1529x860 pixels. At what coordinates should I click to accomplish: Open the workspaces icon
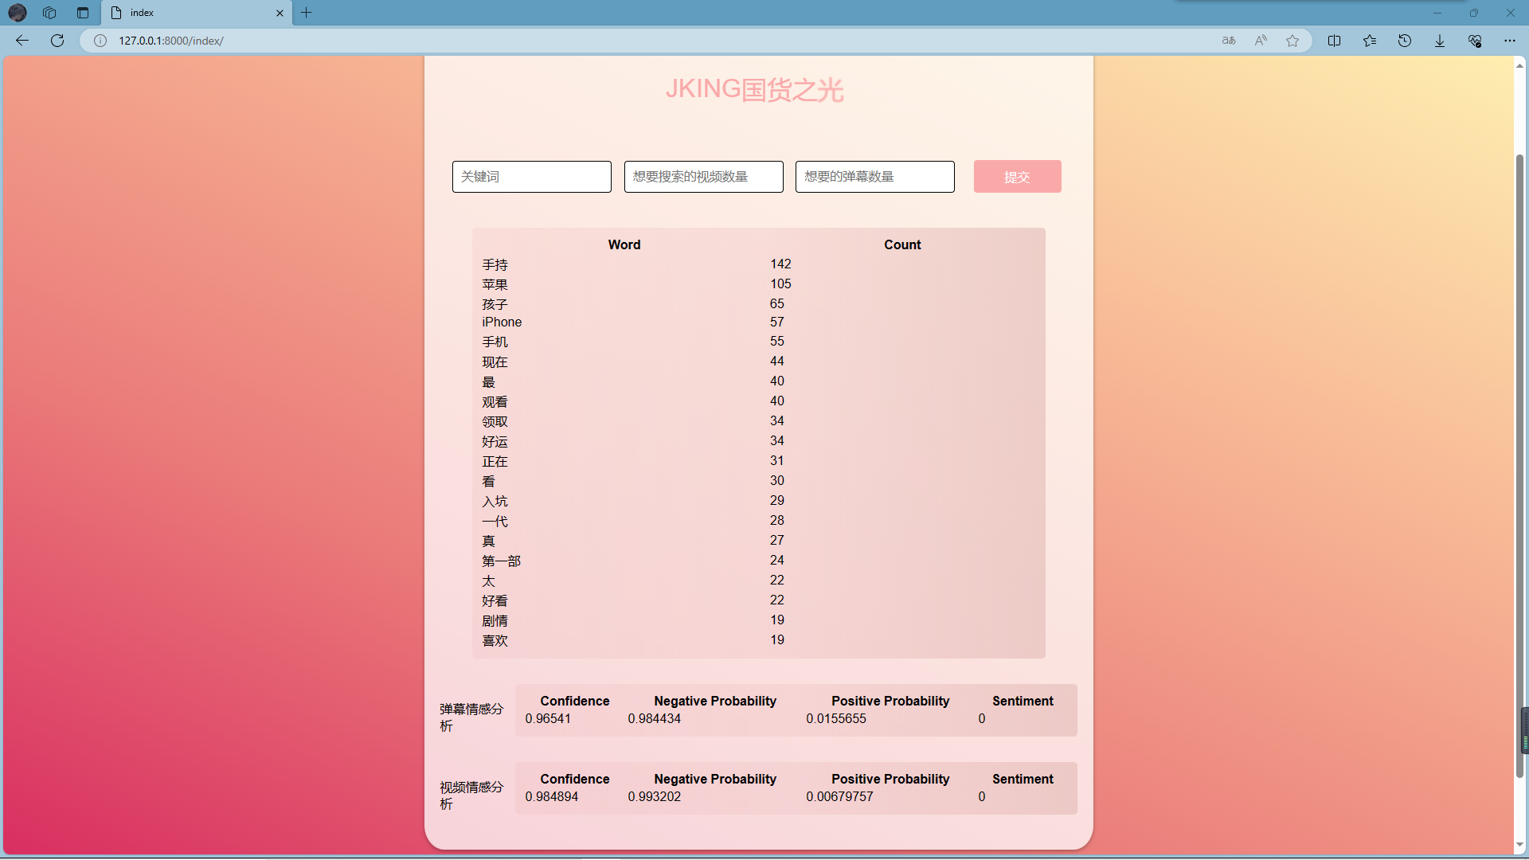(49, 13)
